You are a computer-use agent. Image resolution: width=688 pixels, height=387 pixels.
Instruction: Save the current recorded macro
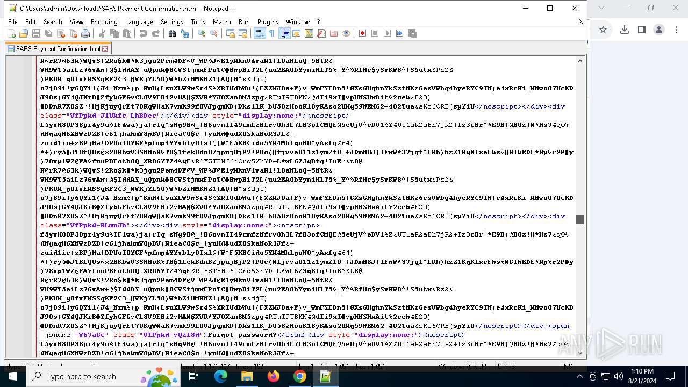click(x=412, y=33)
